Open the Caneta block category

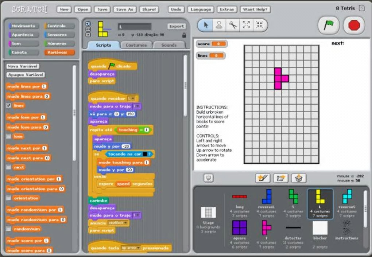click(23, 52)
